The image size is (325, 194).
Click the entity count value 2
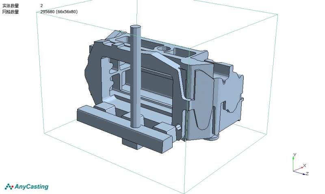point(41,6)
